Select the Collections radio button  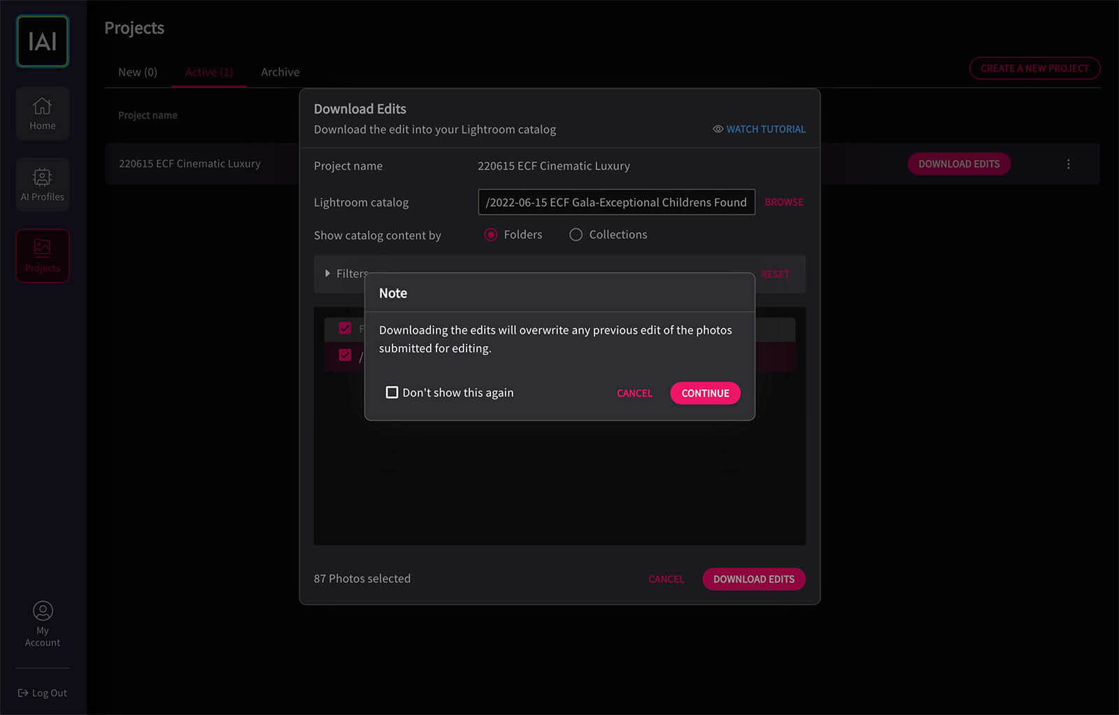576,235
